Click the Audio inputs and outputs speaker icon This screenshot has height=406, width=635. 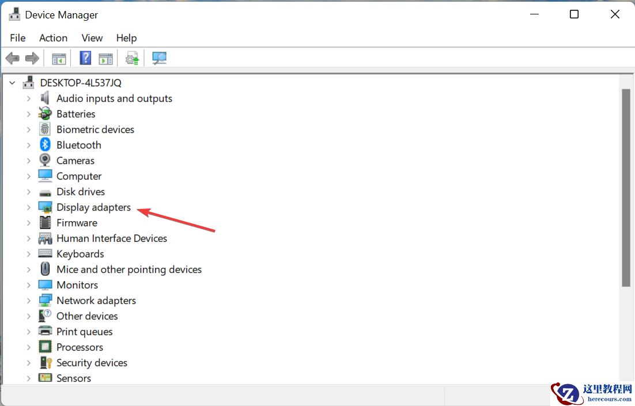point(45,98)
